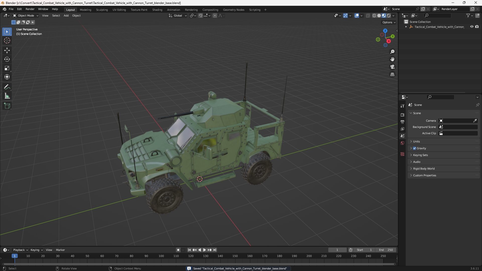
Task: Select the Add Cube tool
Action: tap(7, 106)
